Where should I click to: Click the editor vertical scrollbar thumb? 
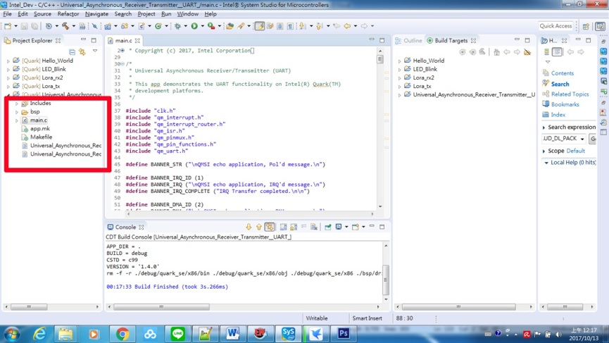(380, 59)
